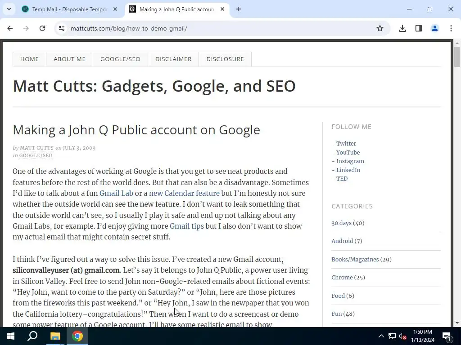461x345 pixels.
Task: Click the Matt Cutts blog title
Action: point(154,86)
